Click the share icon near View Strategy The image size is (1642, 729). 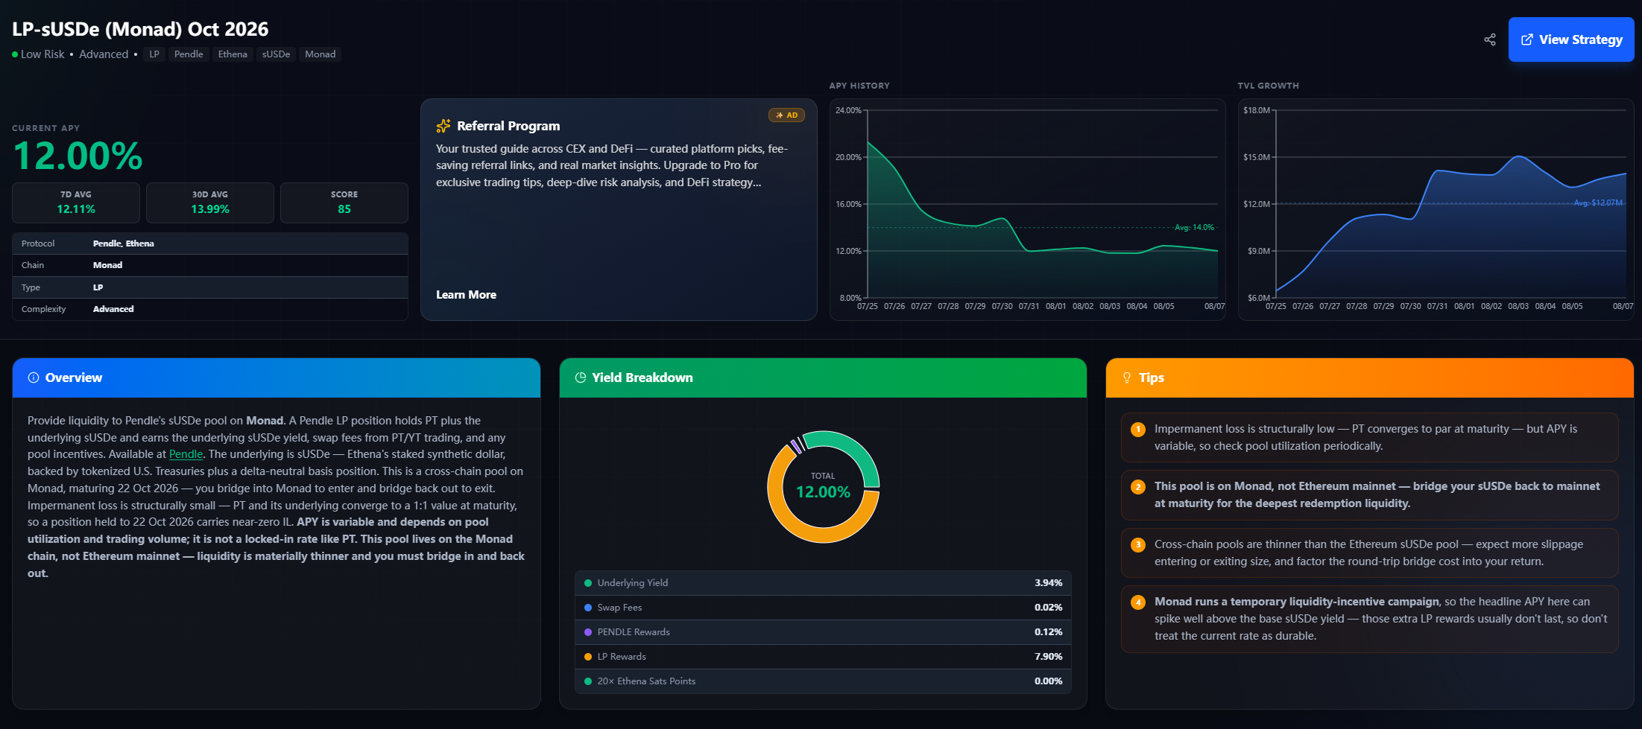pos(1489,39)
